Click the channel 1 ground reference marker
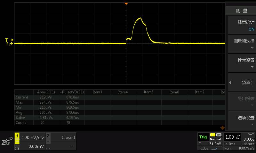256x153 pixels. click(x=9, y=44)
